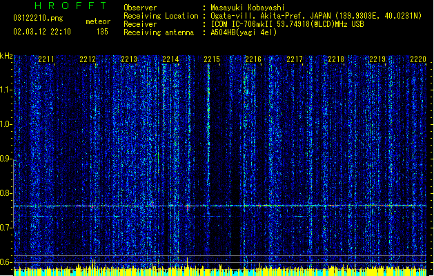Click the 2216 time marker
This screenshot has height=276, width=434.
[253, 59]
